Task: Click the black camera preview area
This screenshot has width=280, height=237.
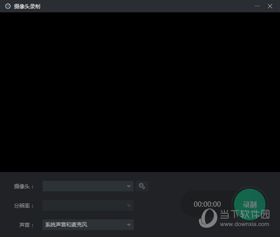Action: [x=140, y=92]
